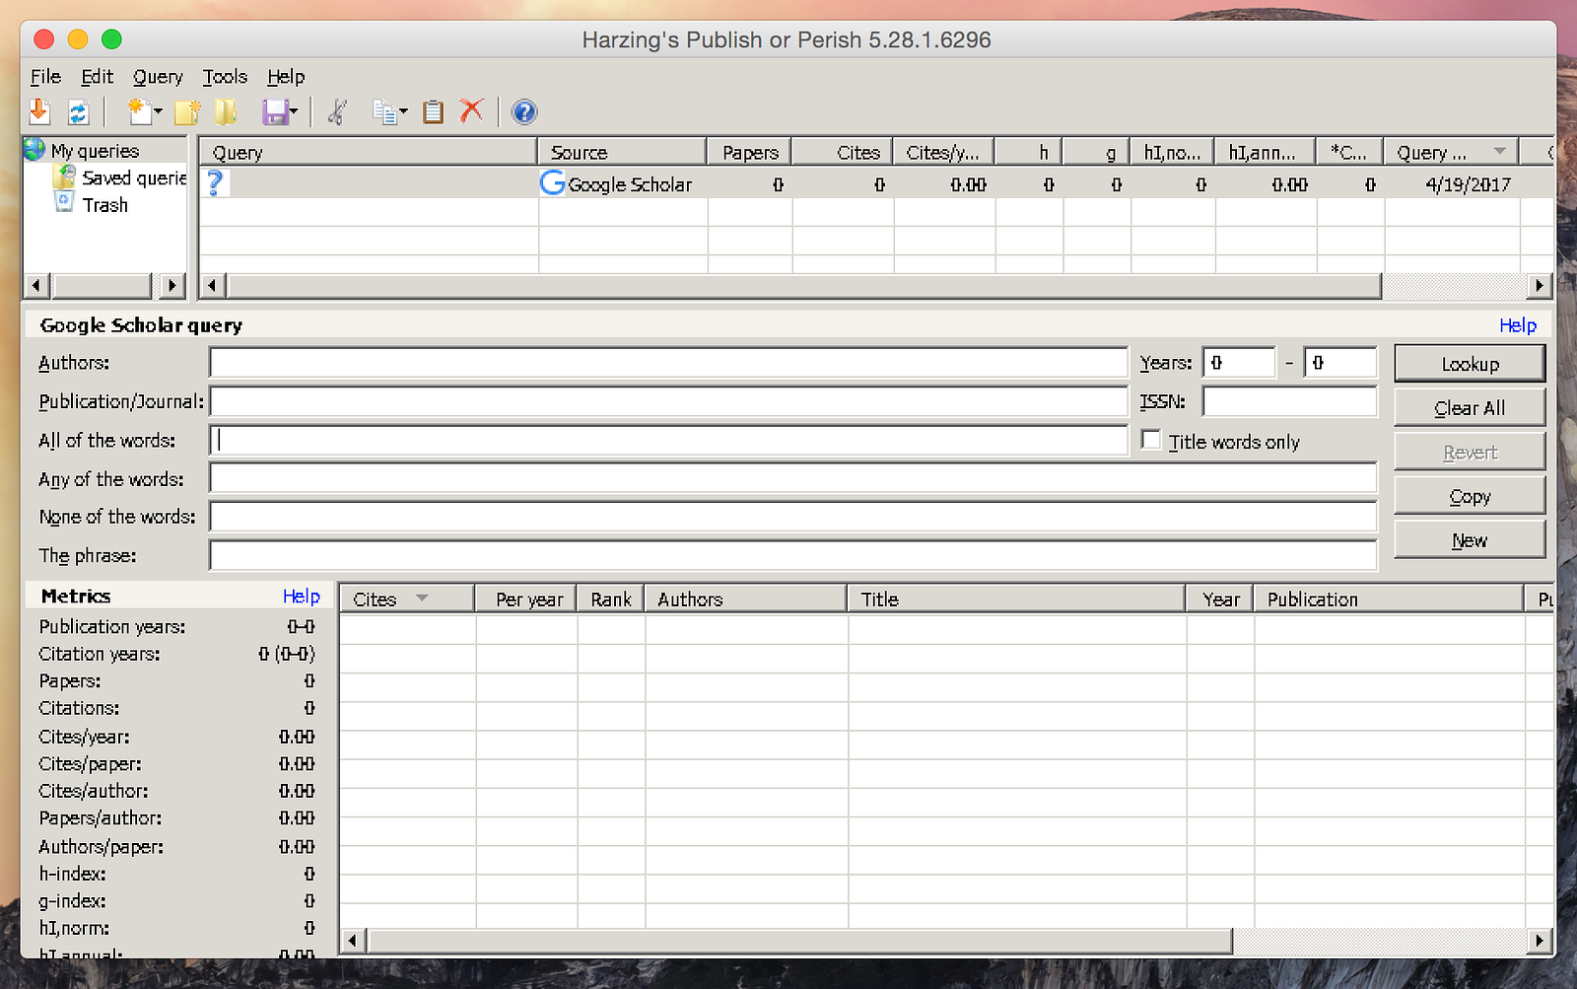Open the dropdown arrow beside the copy icon
This screenshot has height=989, width=1577.
[402, 112]
